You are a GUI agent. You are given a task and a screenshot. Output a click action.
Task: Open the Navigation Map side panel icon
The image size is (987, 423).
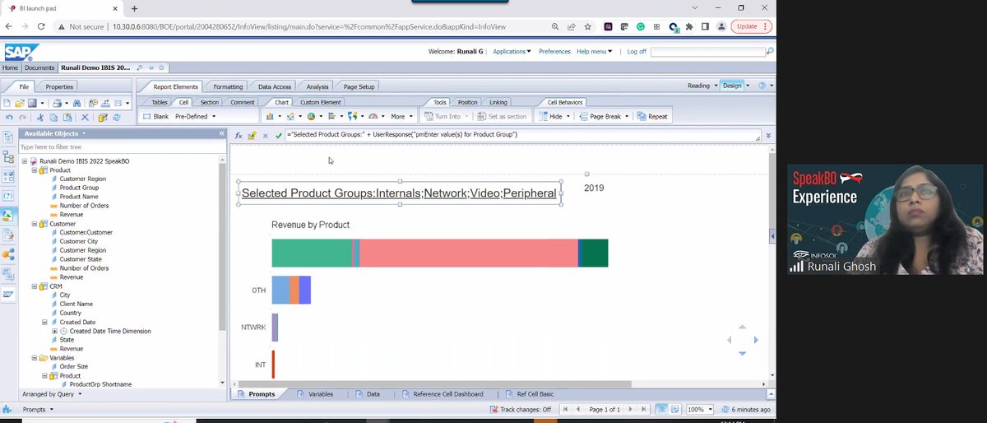click(8, 156)
